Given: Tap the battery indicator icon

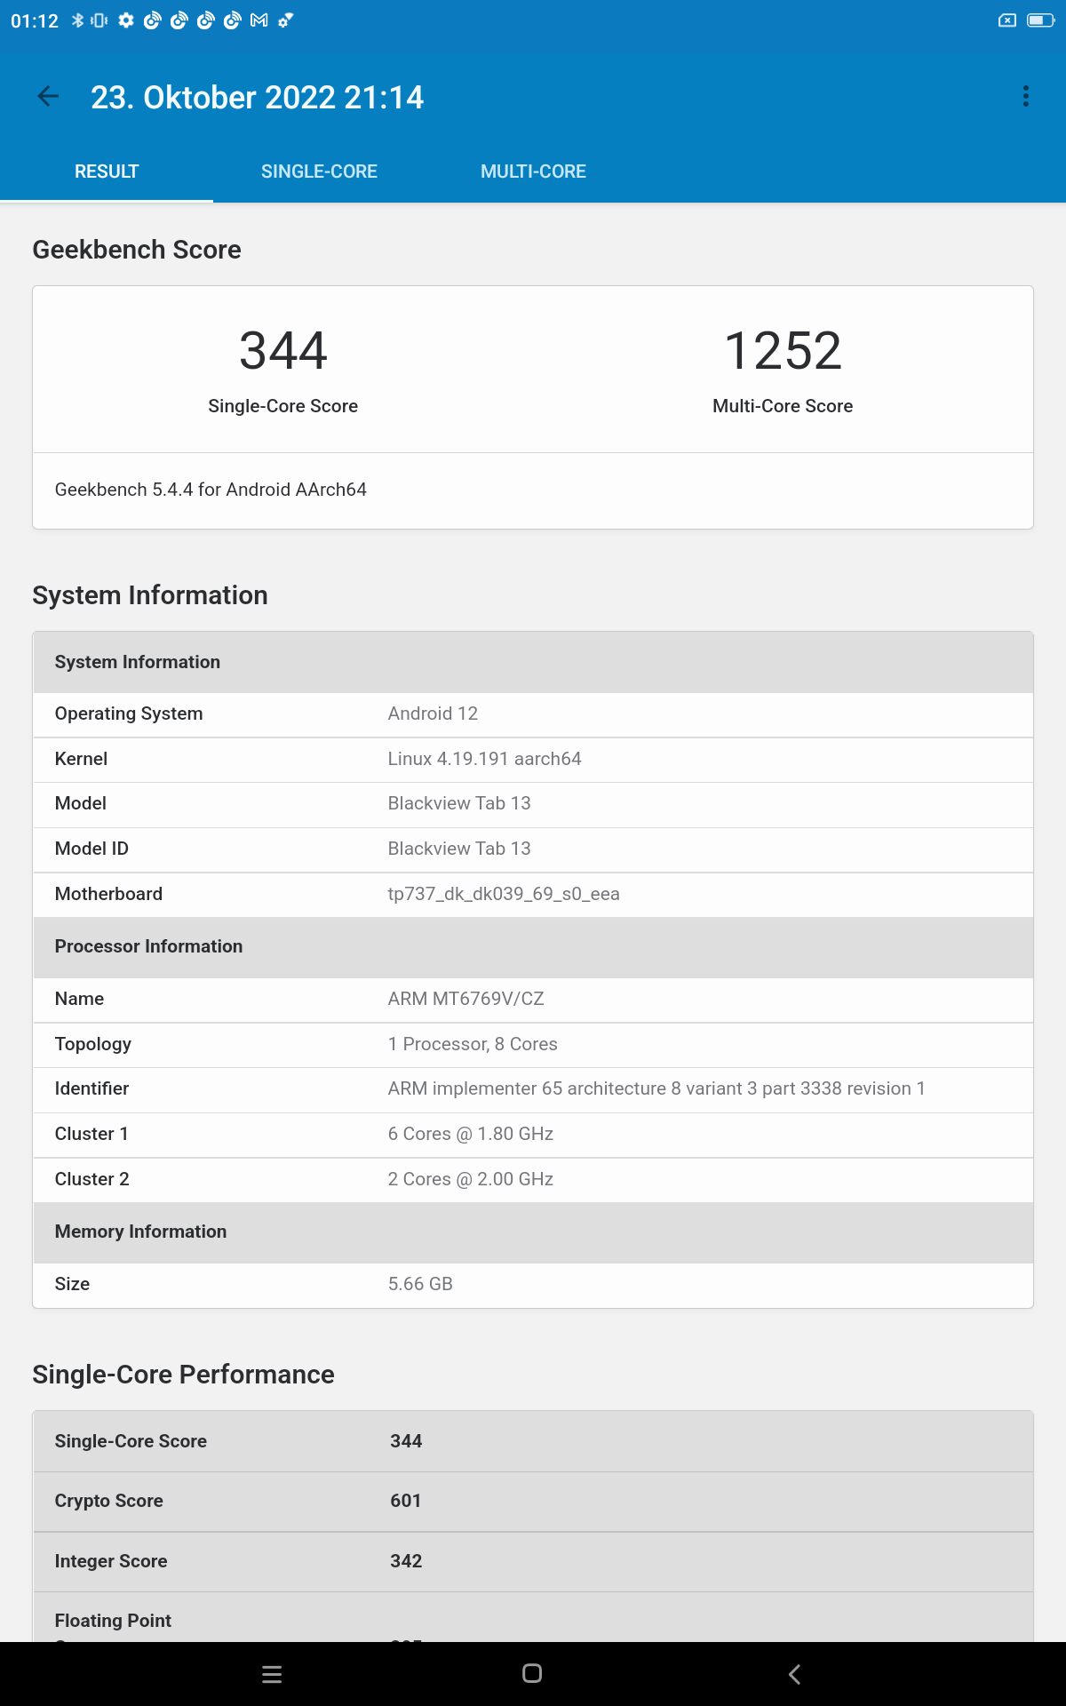Looking at the screenshot, I should (x=1040, y=20).
